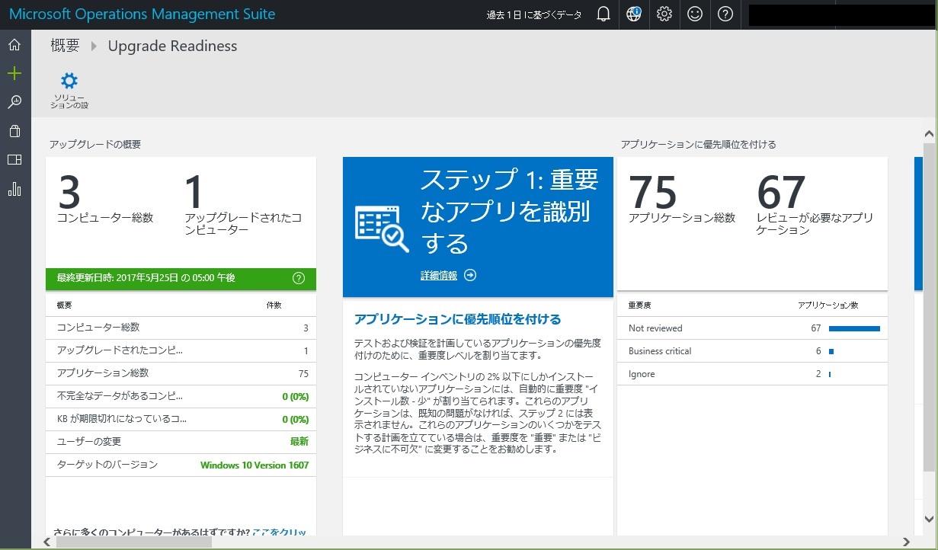The width and height of the screenshot is (938, 550).
Task: Give feedback with the smiley icon
Action: click(x=694, y=14)
